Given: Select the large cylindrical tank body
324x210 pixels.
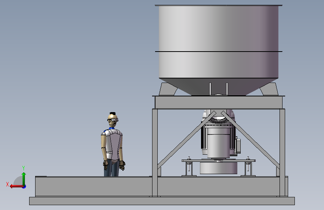Looking at the screenshot, I should (219, 42).
